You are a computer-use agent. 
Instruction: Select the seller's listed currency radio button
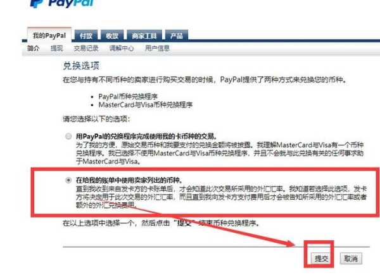tap(68, 180)
